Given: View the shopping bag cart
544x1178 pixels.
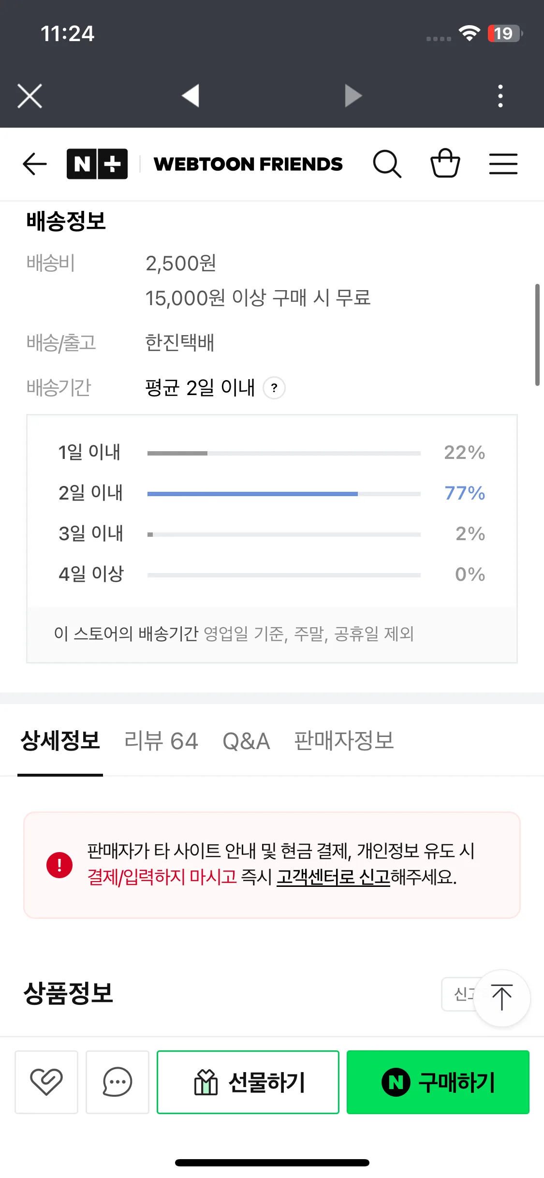Looking at the screenshot, I should coord(445,163).
